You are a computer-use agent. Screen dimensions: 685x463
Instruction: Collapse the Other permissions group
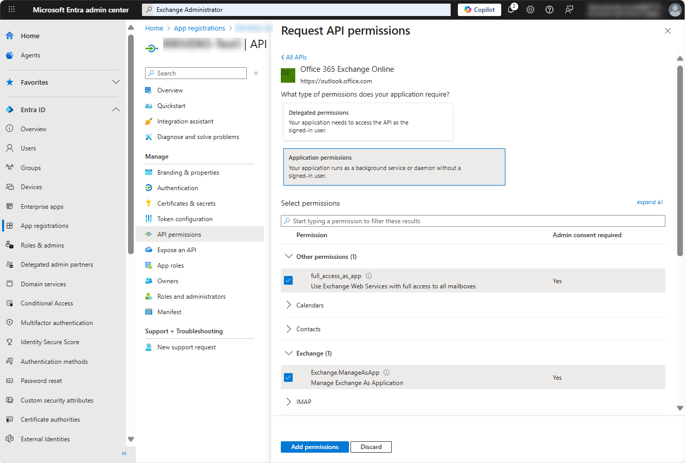pyautogui.click(x=289, y=256)
